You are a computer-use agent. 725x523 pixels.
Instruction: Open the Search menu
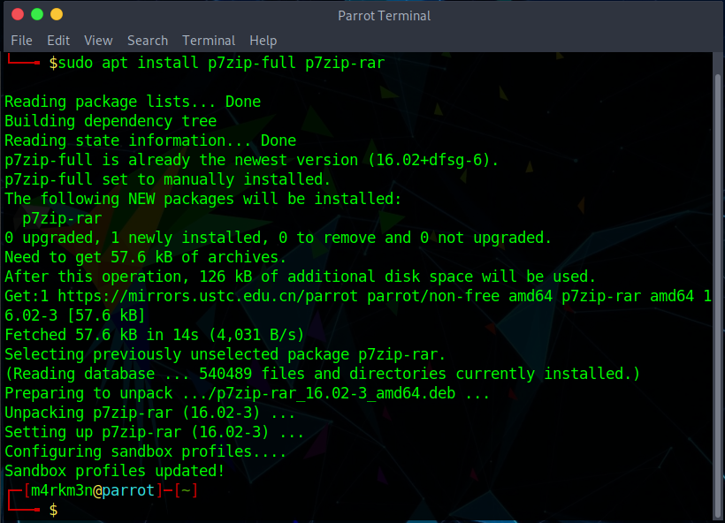tap(147, 40)
